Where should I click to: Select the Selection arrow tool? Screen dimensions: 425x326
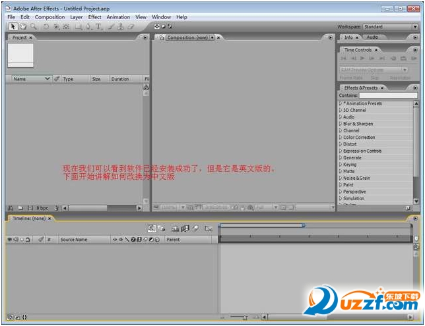[13, 26]
